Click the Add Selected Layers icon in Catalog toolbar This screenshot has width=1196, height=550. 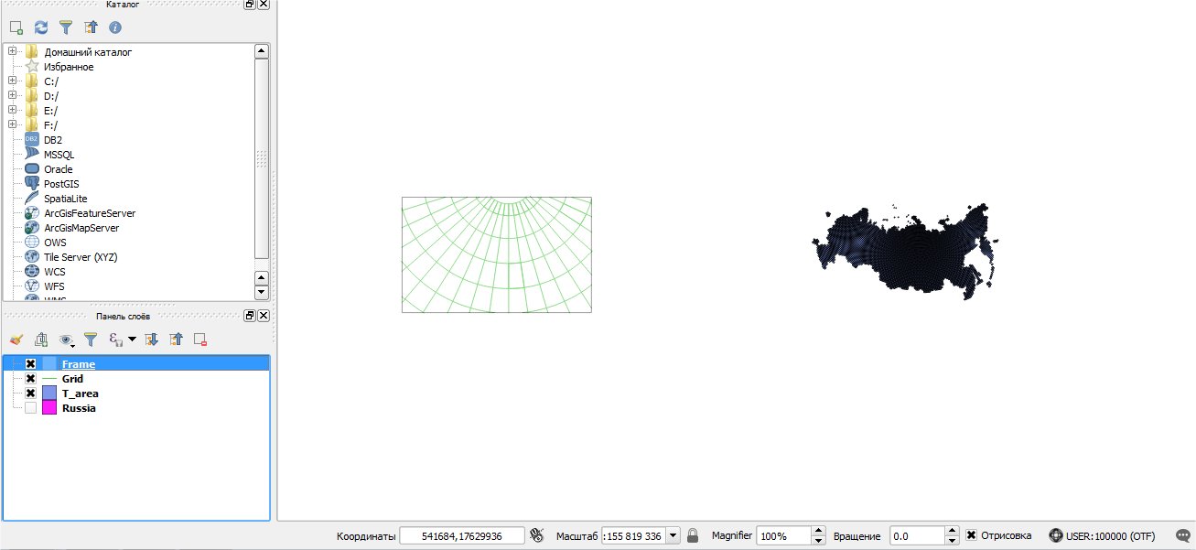click(x=16, y=28)
